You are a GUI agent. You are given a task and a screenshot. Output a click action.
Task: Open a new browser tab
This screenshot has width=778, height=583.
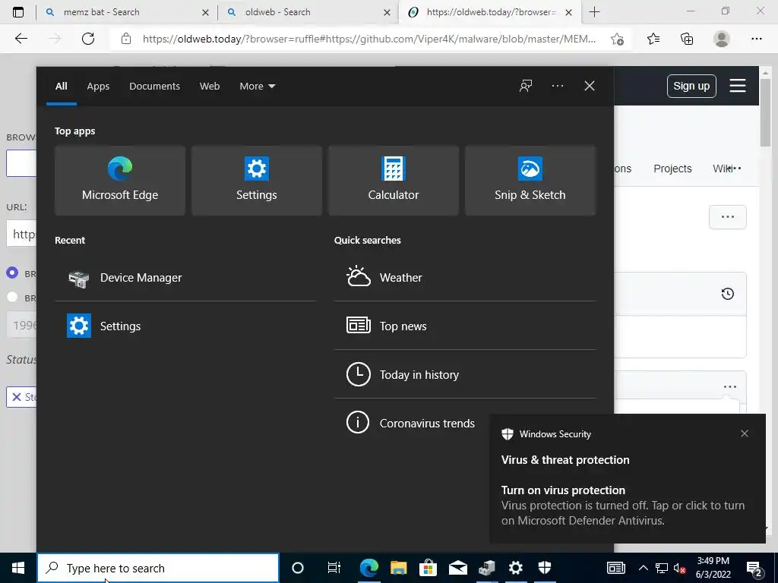[594, 12]
